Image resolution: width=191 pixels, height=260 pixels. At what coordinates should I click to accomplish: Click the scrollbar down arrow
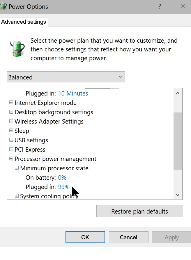point(177,195)
